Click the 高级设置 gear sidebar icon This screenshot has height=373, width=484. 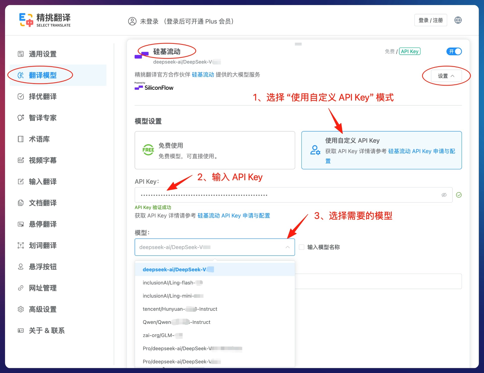coord(21,309)
